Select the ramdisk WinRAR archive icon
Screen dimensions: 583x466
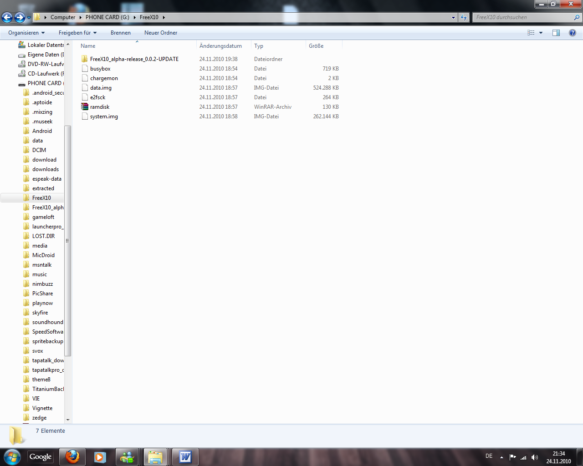point(85,107)
